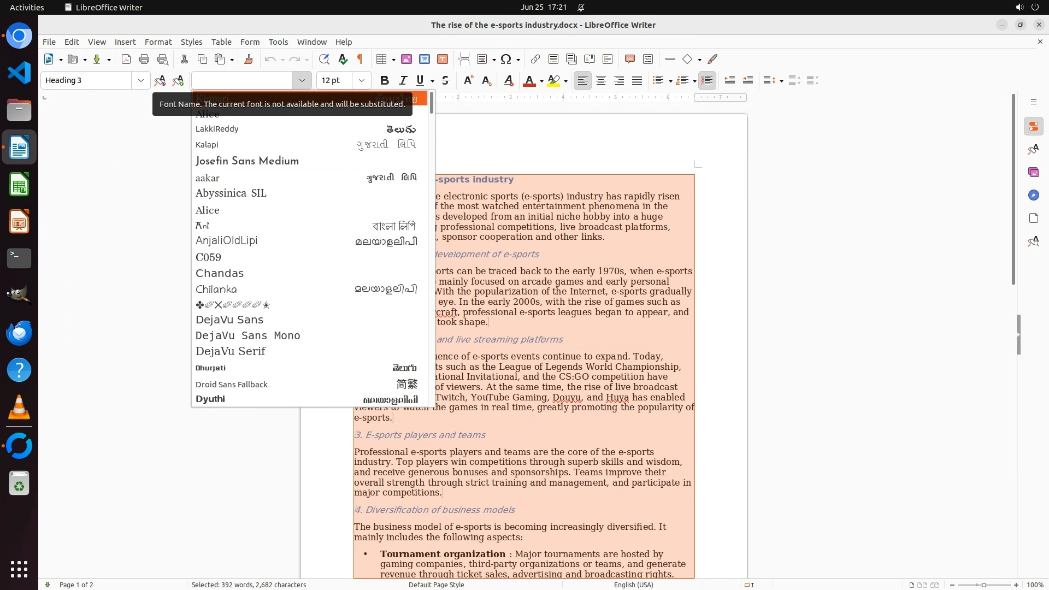The width and height of the screenshot is (1049, 590).
Task: Select DejaVu Sans Mono font
Action: tap(248, 335)
